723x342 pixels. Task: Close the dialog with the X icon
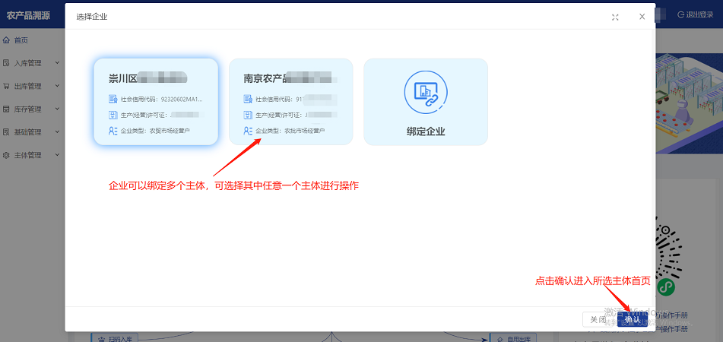click(642, 16)
